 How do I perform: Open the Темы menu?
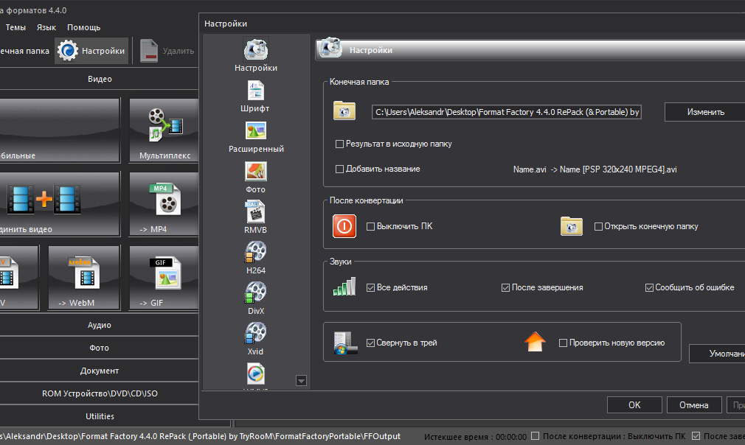[x=15, y=27]
